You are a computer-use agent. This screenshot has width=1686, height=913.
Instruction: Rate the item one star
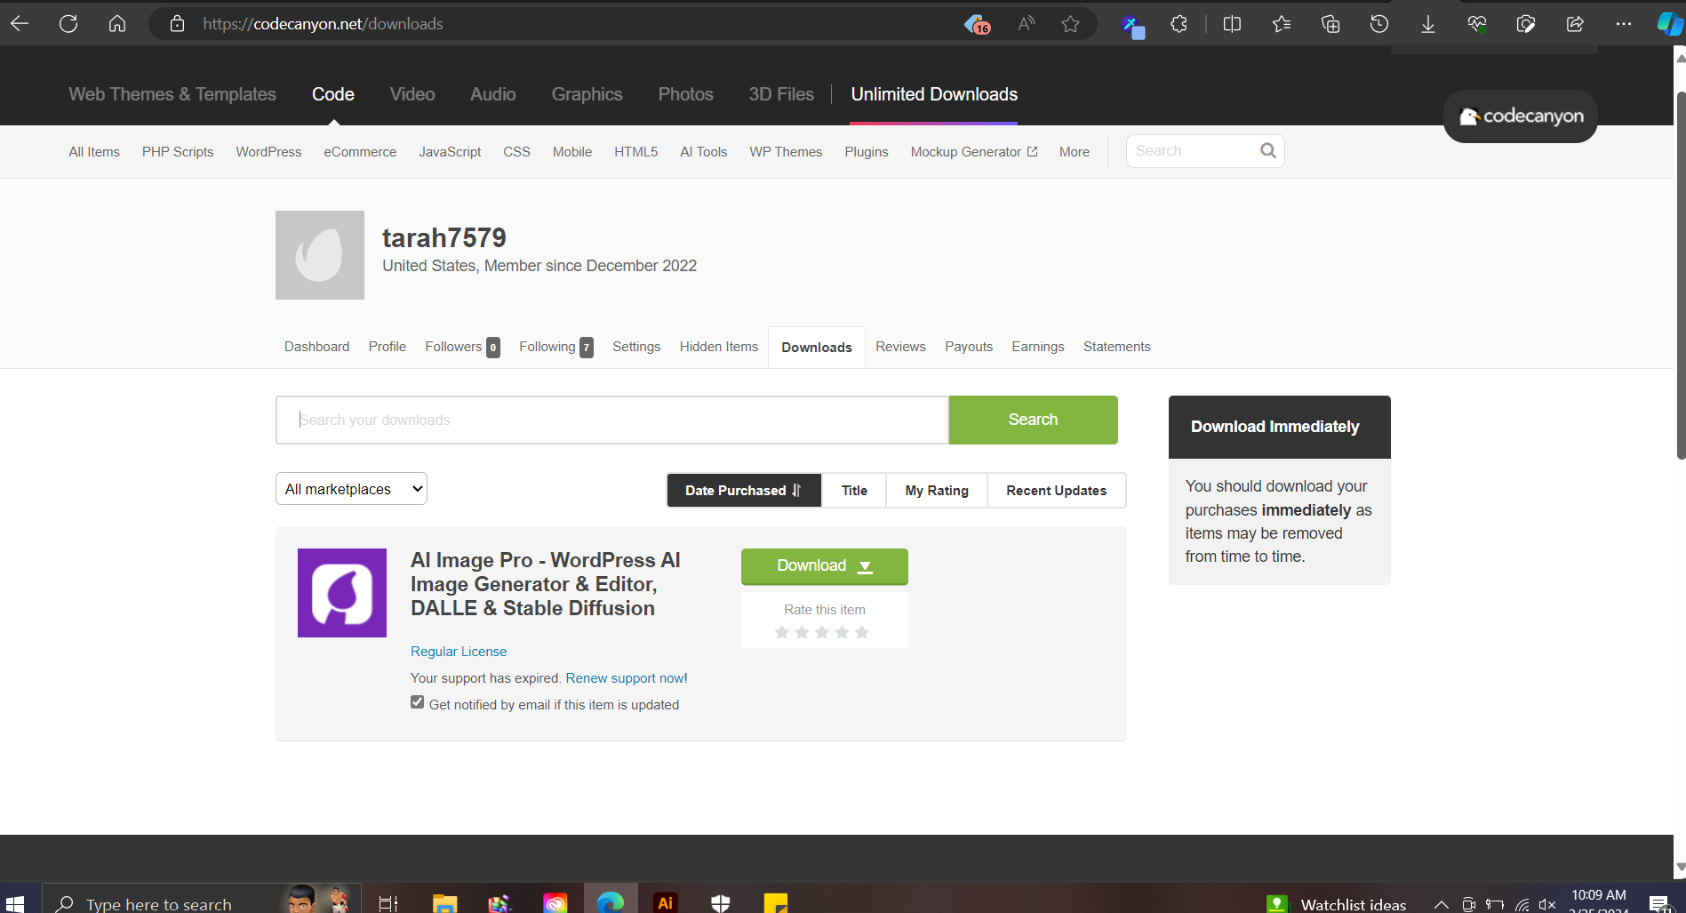tap(782, 633)
